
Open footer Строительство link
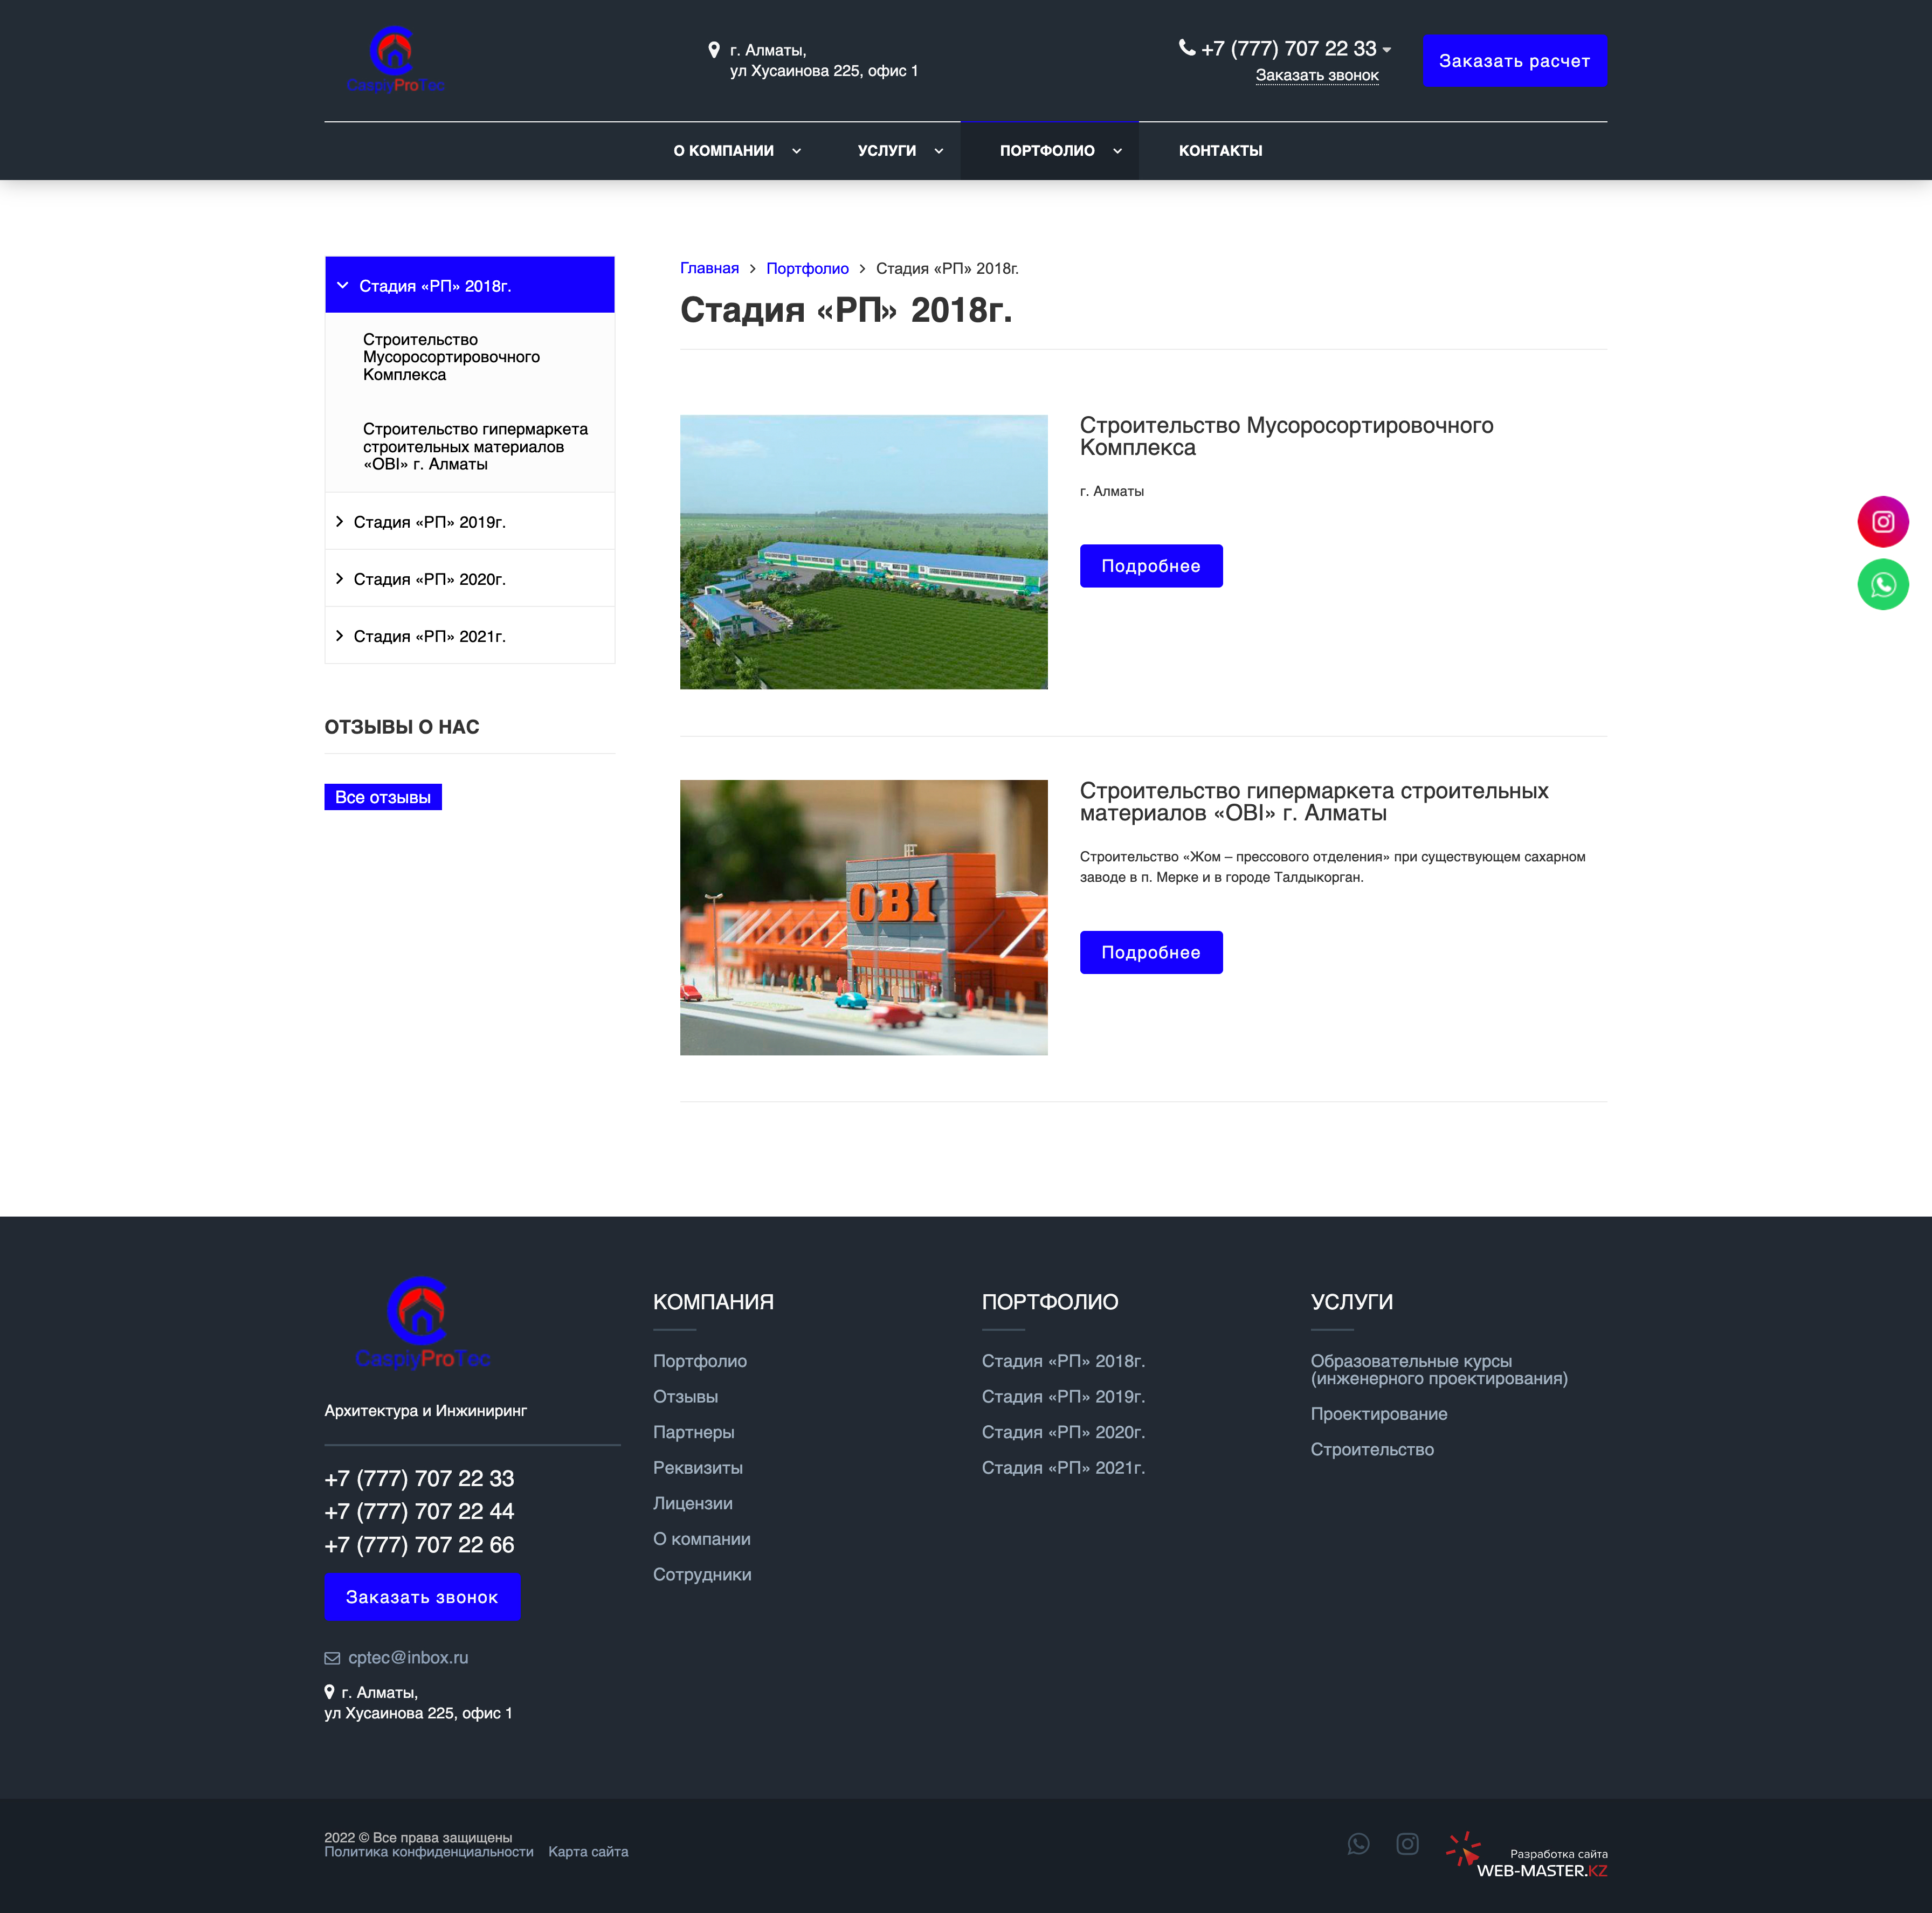click(x=1372, y=1449)
